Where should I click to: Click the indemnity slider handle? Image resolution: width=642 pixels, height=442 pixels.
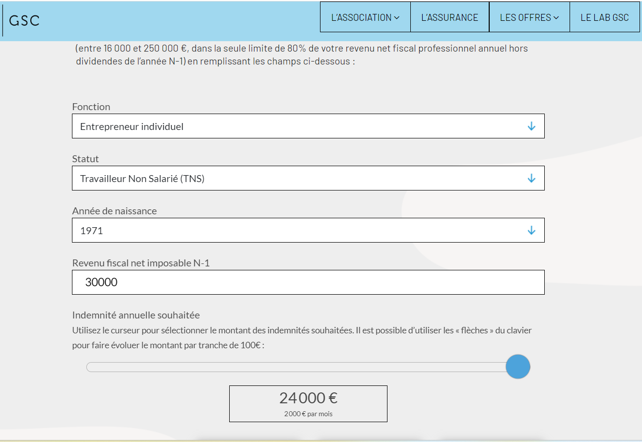[518, 367]
